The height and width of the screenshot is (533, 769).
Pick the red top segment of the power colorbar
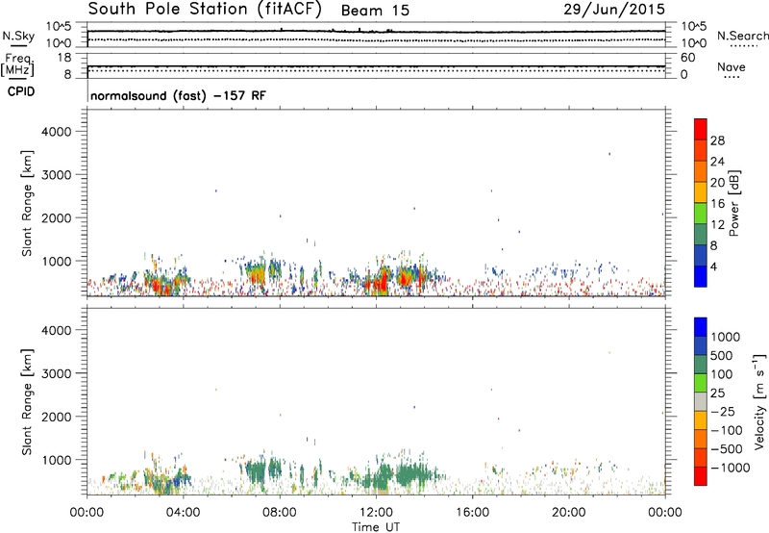[701, 130]
